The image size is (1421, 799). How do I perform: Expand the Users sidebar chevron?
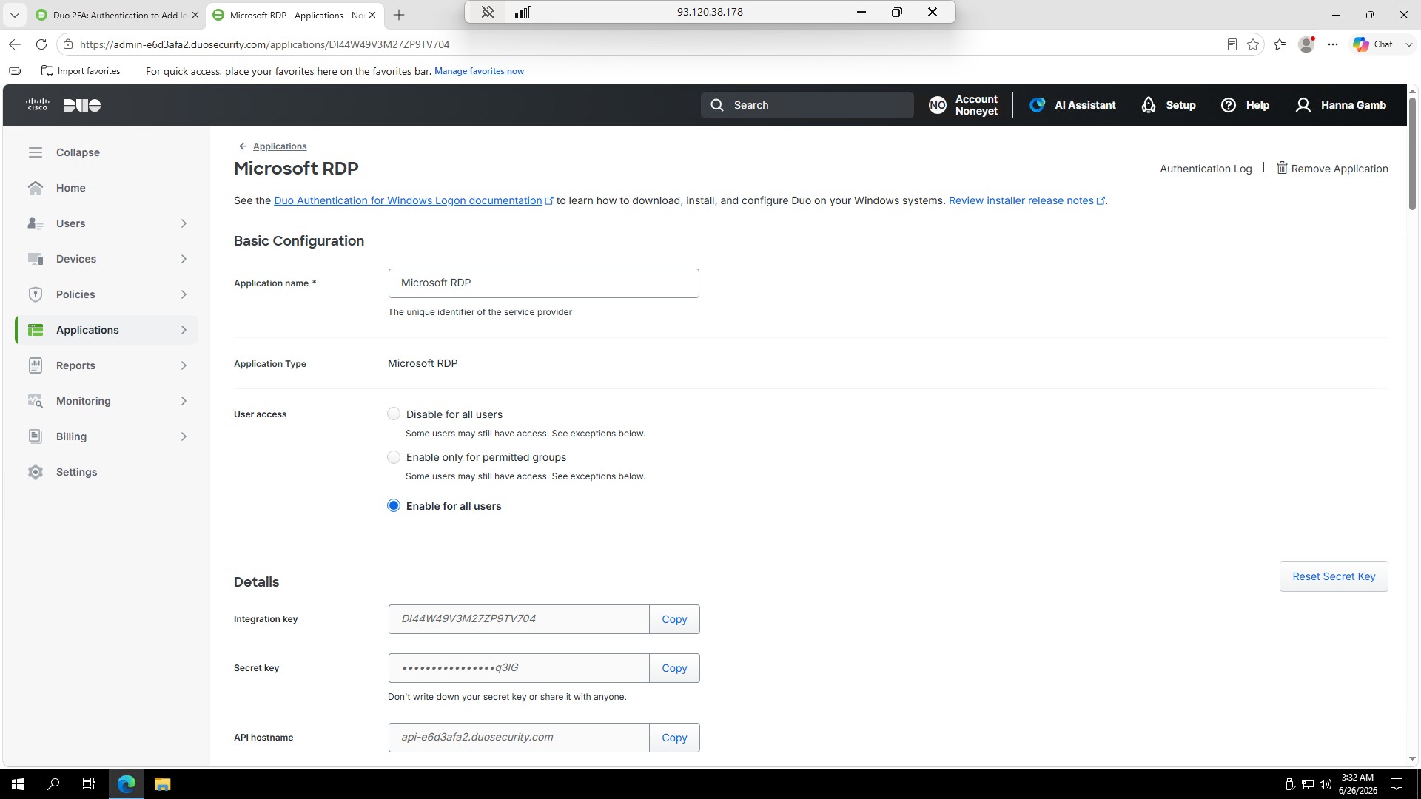pyautogui.click(x=184, y=223)
